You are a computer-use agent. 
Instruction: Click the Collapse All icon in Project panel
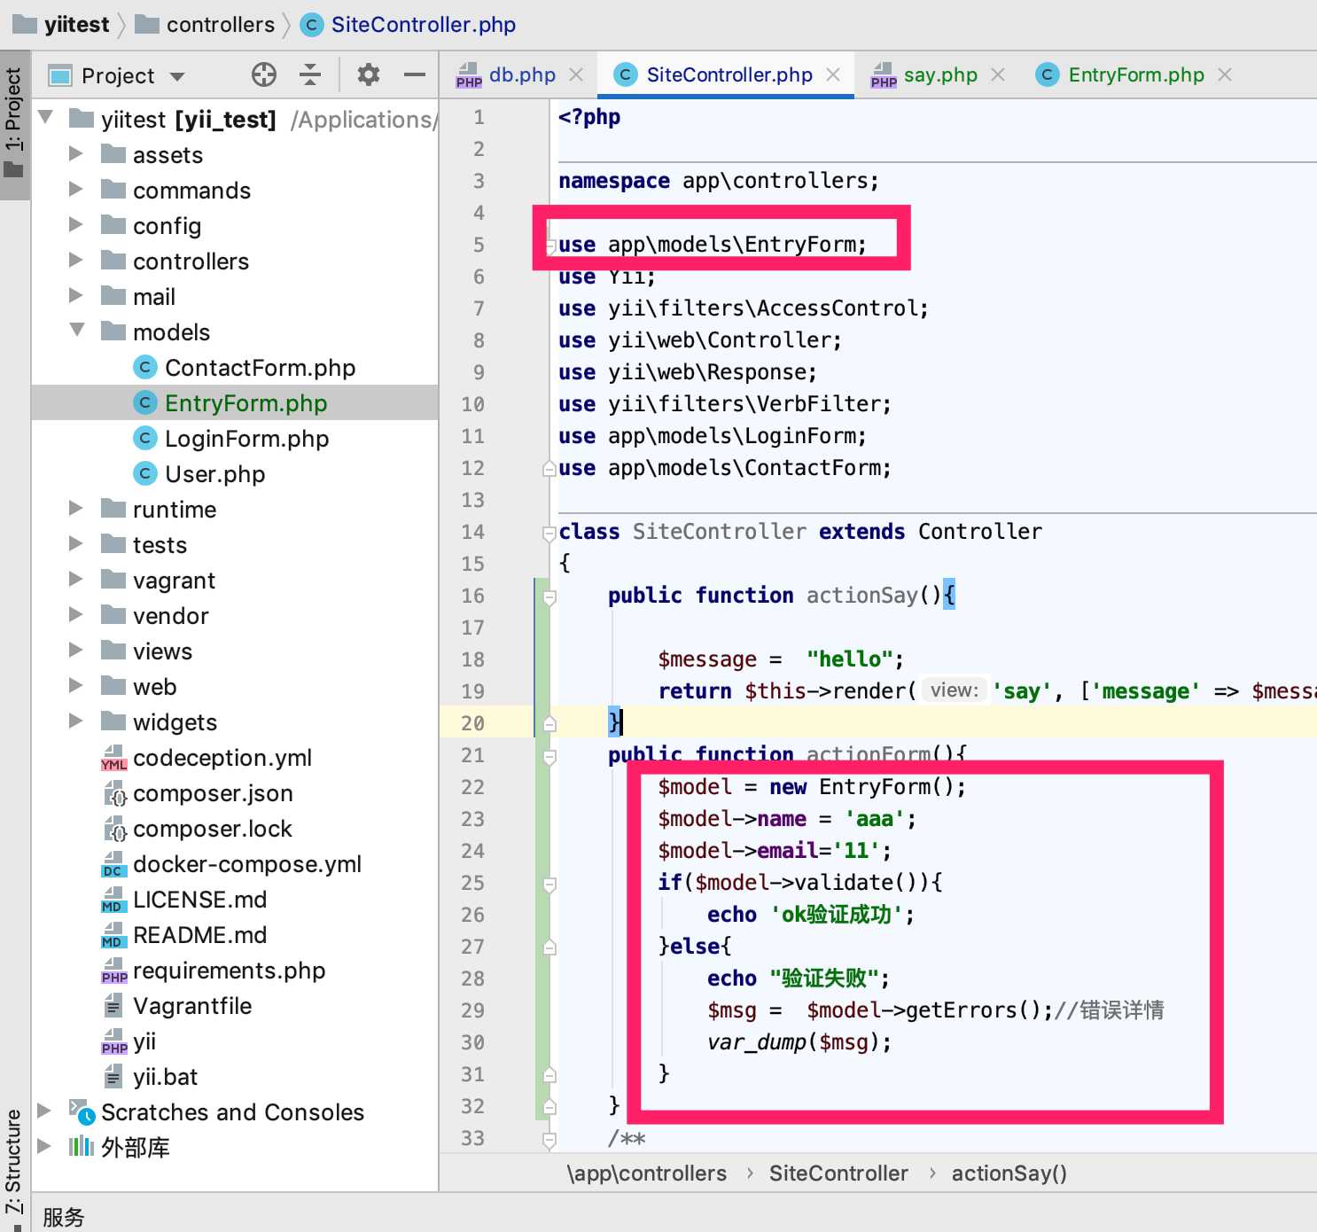coord(309,75)
